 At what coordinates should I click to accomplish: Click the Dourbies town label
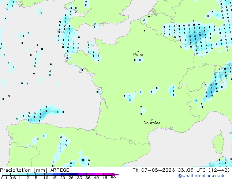(x=152, y=123)
